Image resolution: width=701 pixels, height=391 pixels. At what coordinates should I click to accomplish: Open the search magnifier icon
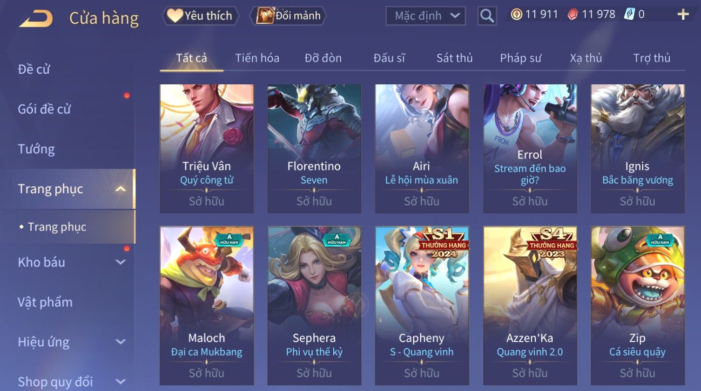click(487, 15)
